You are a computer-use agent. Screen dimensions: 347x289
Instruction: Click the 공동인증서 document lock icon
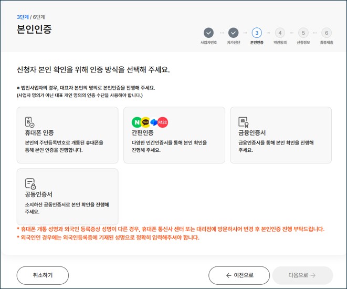pos(30,184)
